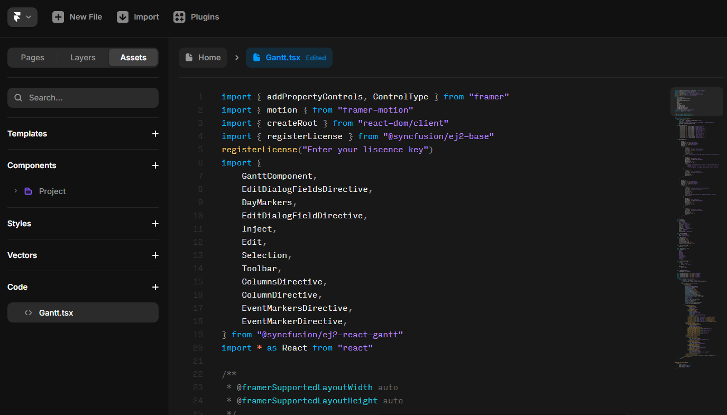Viewport: 727px width, 415px height.
Task: Add a new Template with the plus icon
Action: pyautogui.click(x=155, y=134)
